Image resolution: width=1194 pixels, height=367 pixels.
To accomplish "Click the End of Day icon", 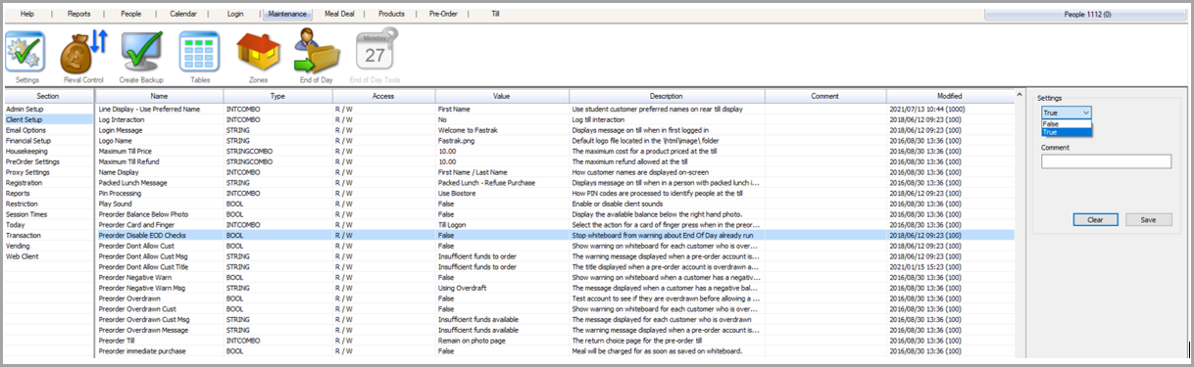I will pos(317,50).
